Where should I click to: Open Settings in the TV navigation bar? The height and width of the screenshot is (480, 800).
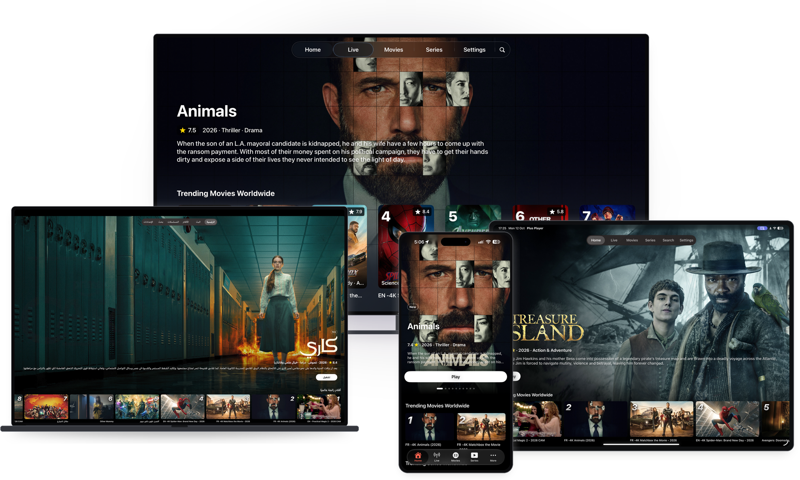coord(474,50)
